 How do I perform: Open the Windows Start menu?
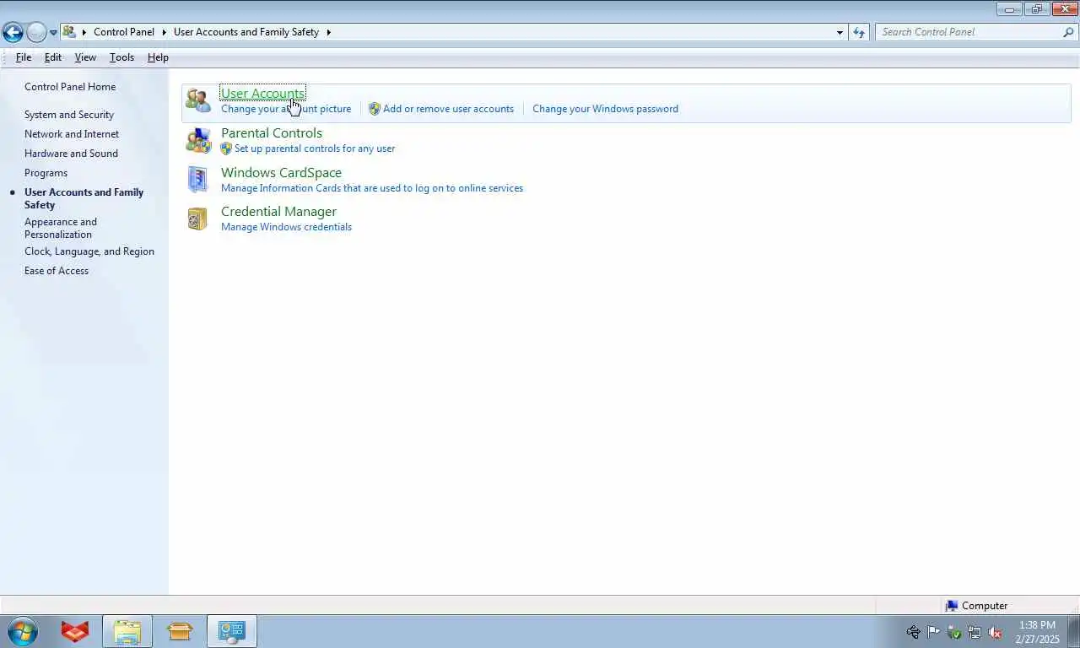coord(22,631)
